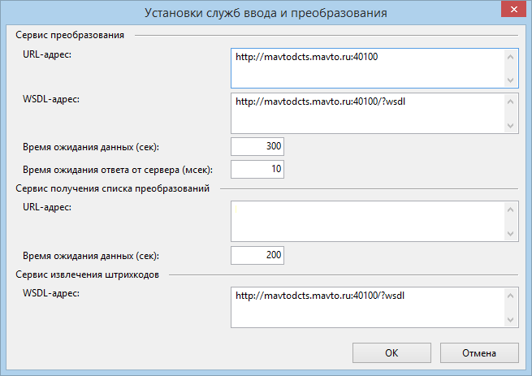Click the empty URL-адрес field for conversion list service
Screen dimensions: 532x376
coord(367,221)
